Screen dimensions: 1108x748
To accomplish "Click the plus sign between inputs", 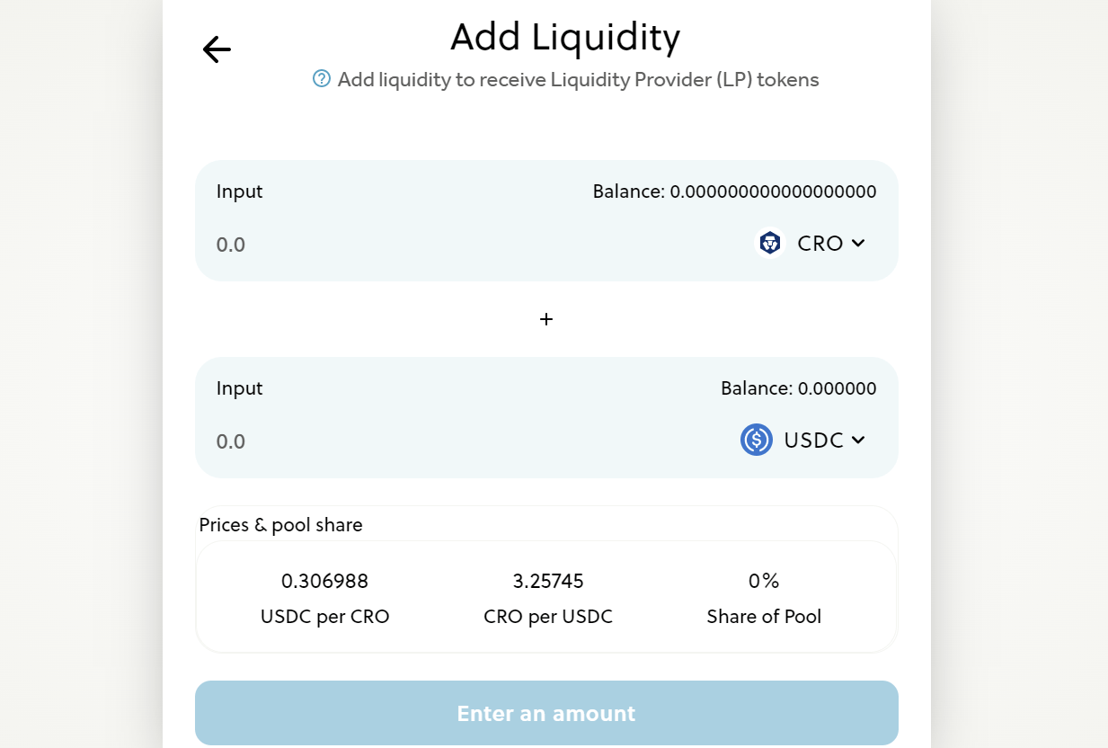I will point(546,319).
